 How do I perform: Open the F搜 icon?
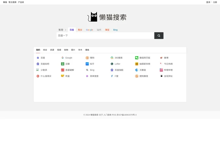112,76
